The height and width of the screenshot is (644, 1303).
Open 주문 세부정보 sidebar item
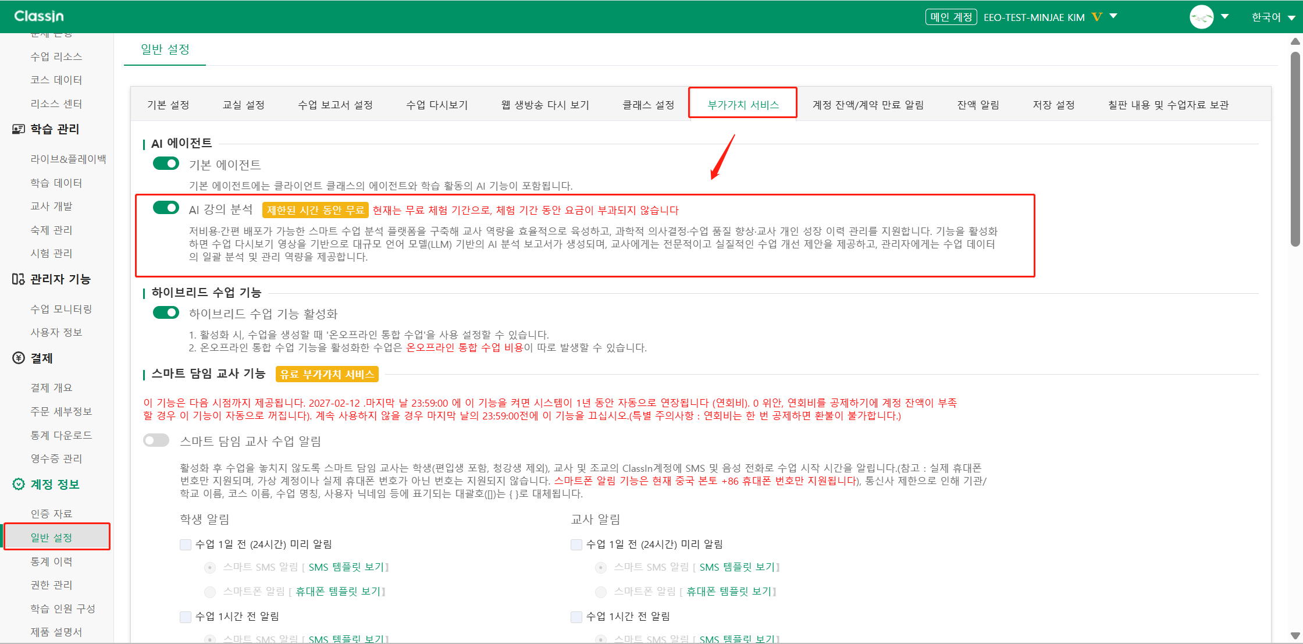(61, 411)
